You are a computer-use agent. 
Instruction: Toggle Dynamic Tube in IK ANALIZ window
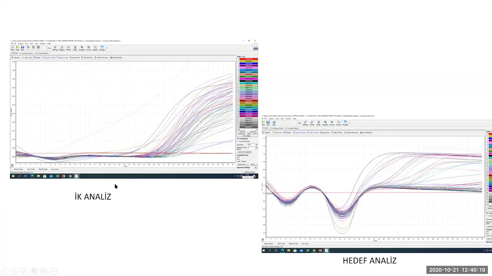tap(50, 58)
